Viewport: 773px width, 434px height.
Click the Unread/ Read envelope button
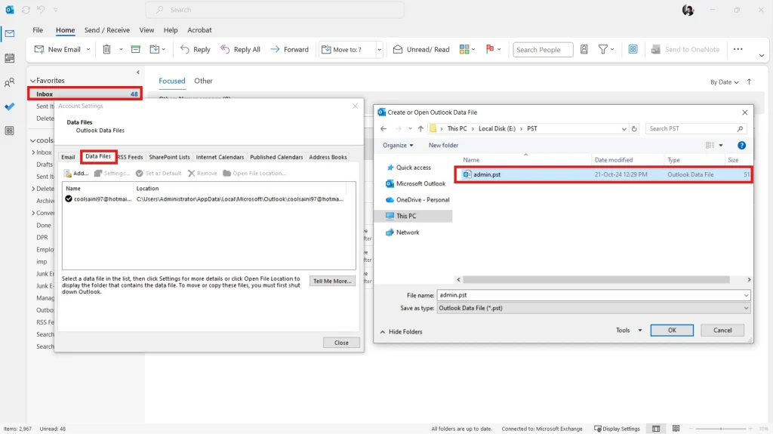point(421,49)
